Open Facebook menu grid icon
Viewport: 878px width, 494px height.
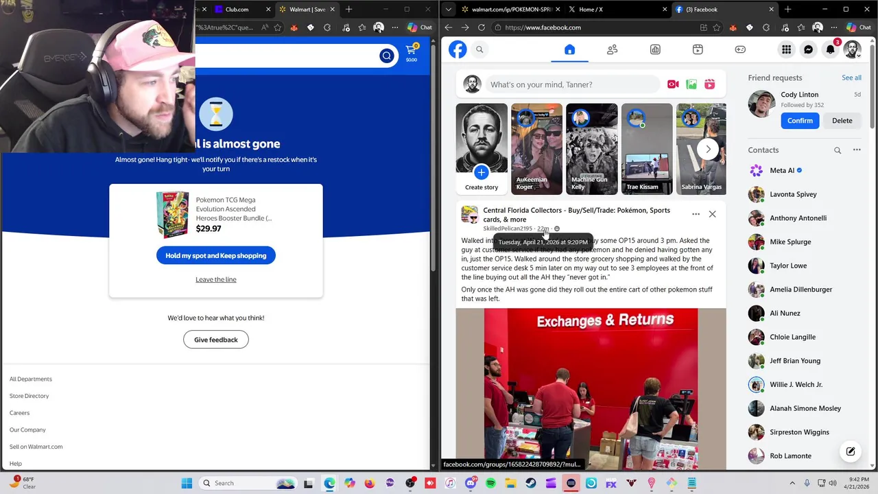click(x=786, y=49)
